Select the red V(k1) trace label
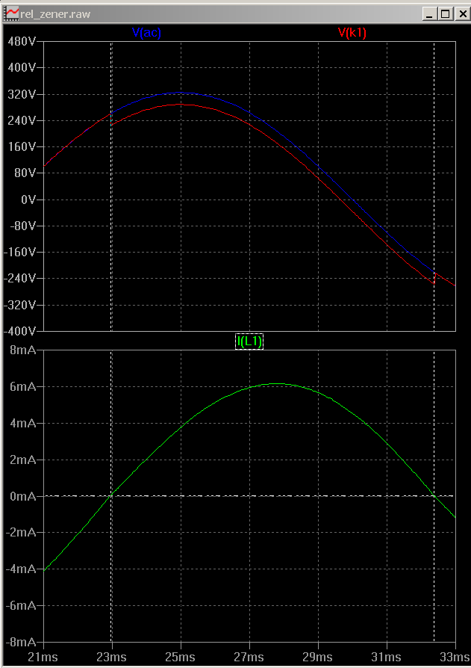 click(x=352, y=32)
